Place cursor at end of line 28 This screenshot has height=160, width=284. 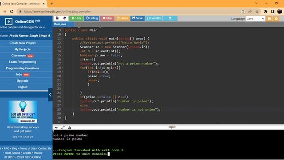click(161, 110)
